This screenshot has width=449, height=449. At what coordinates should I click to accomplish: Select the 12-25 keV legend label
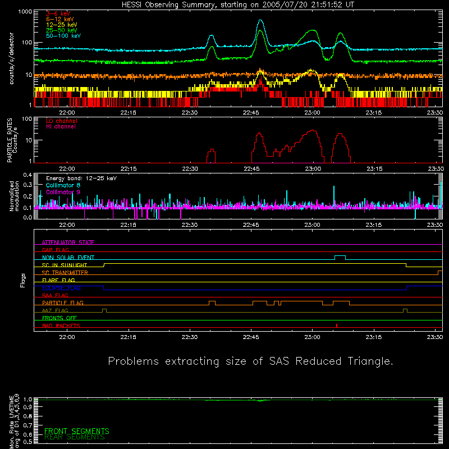tap(62, 25)
